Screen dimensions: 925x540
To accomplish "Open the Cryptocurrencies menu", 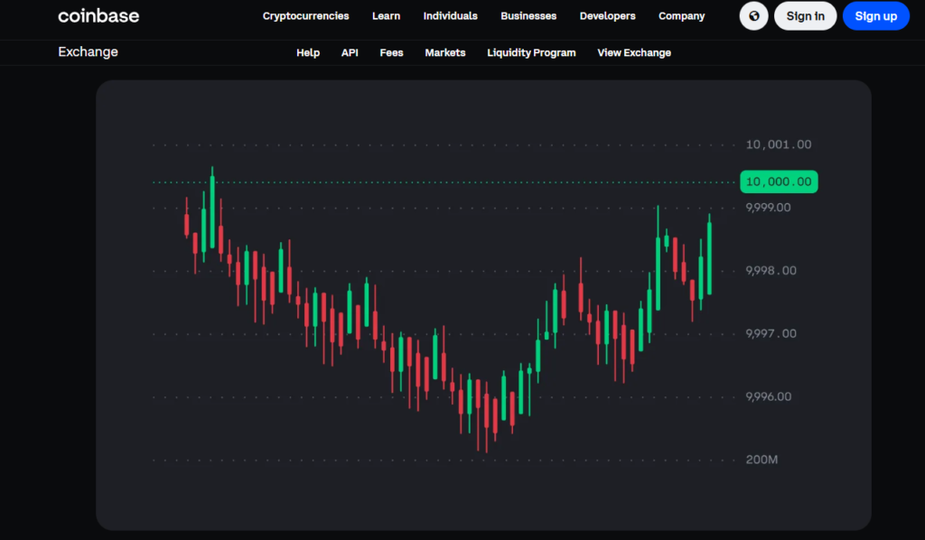I will 305,16.
